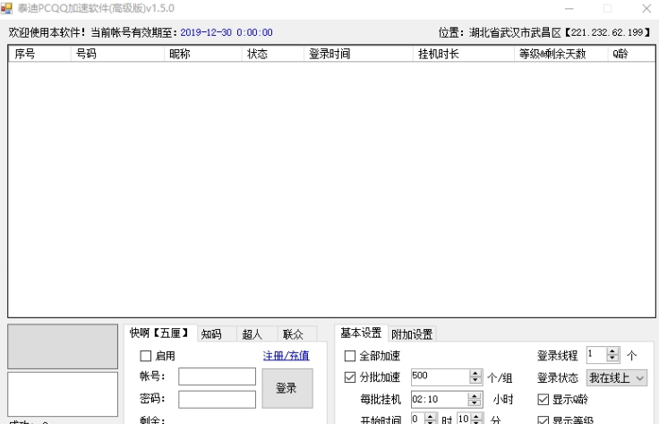Image resolution: width=659 pixels, height=424 pixels.
Task: Increase 每批挂机 hours with the up arrow
Action: pyautogui.click(x=474, y=396)
